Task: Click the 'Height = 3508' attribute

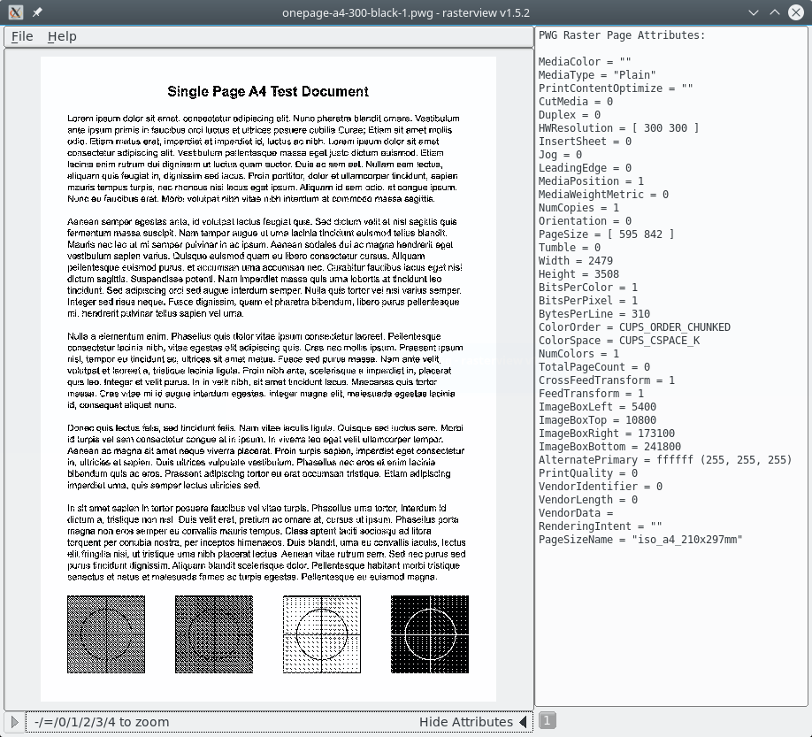Action: point(579,274)
